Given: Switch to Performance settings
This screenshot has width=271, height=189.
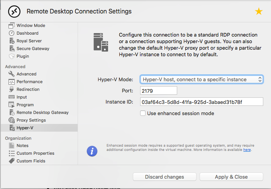Looking at the screenshot, I should (x=29, y=82).
